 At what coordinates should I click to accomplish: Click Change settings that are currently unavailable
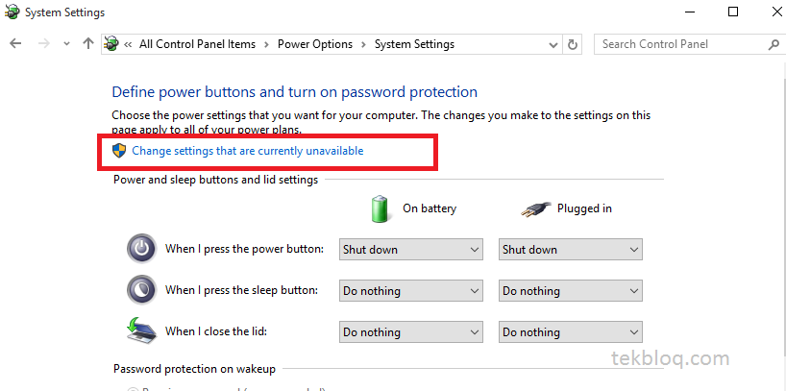pyautogui.click(x=248, y=151)
